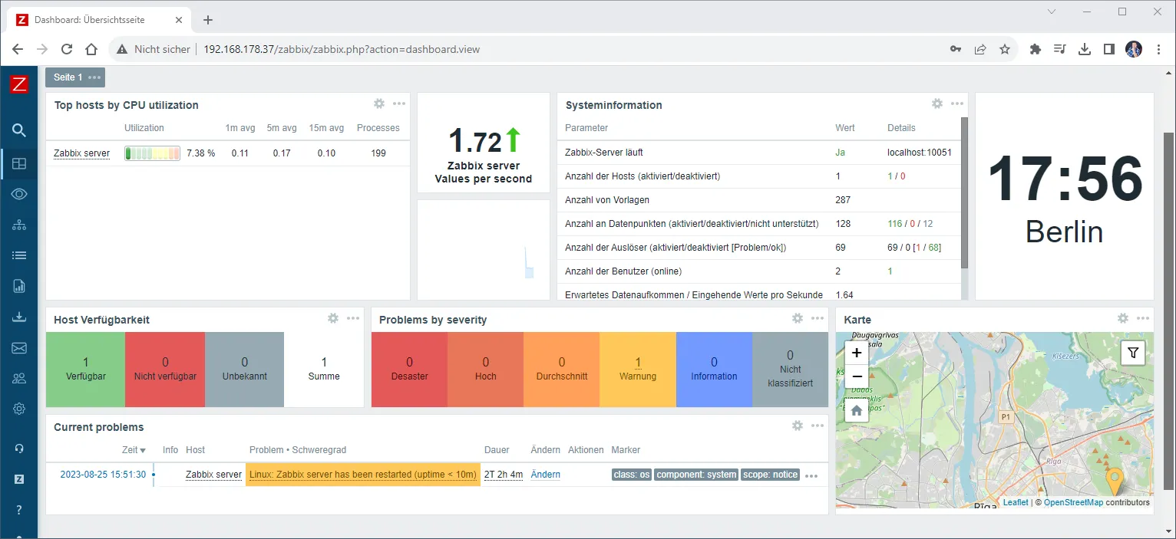The height and width of the screenshot is (539, 1176).
Task: Click the map filter funnel icon
Action: 1133,353
